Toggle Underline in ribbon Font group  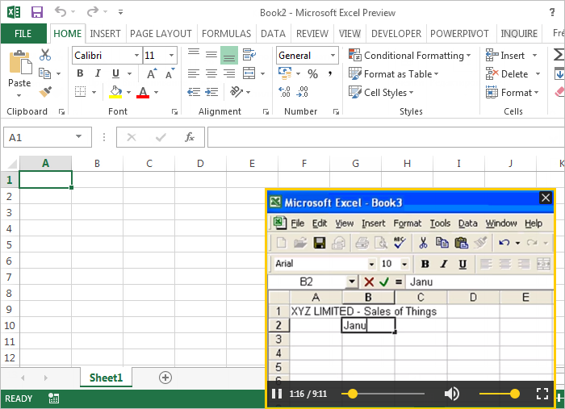[x=115, y=73]
